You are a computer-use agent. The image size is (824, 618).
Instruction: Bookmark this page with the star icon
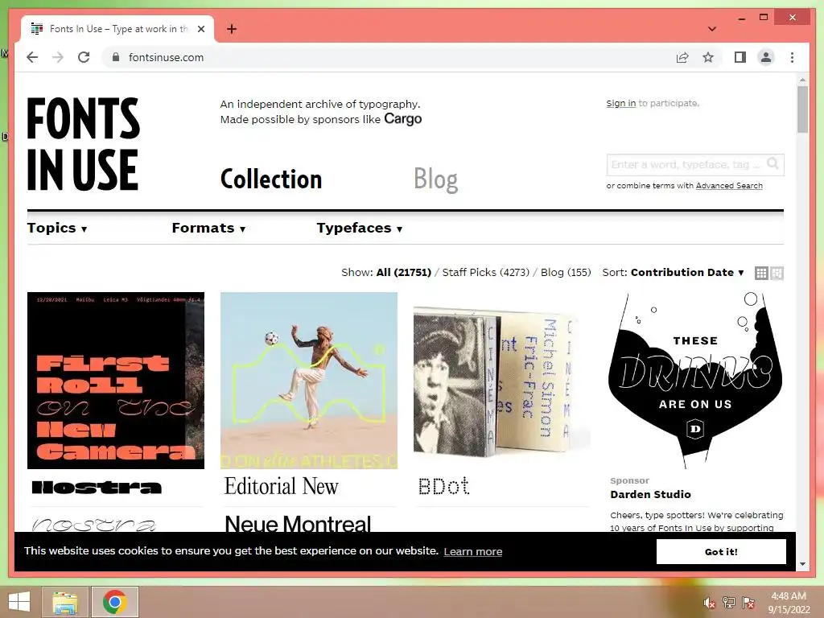point(708,57)
